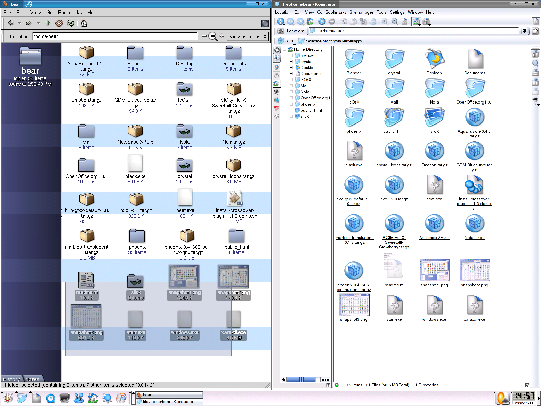Click Nautilus zoom out minus icon
541x406 pixels.
pyautogui.click(x=204, y=36)
